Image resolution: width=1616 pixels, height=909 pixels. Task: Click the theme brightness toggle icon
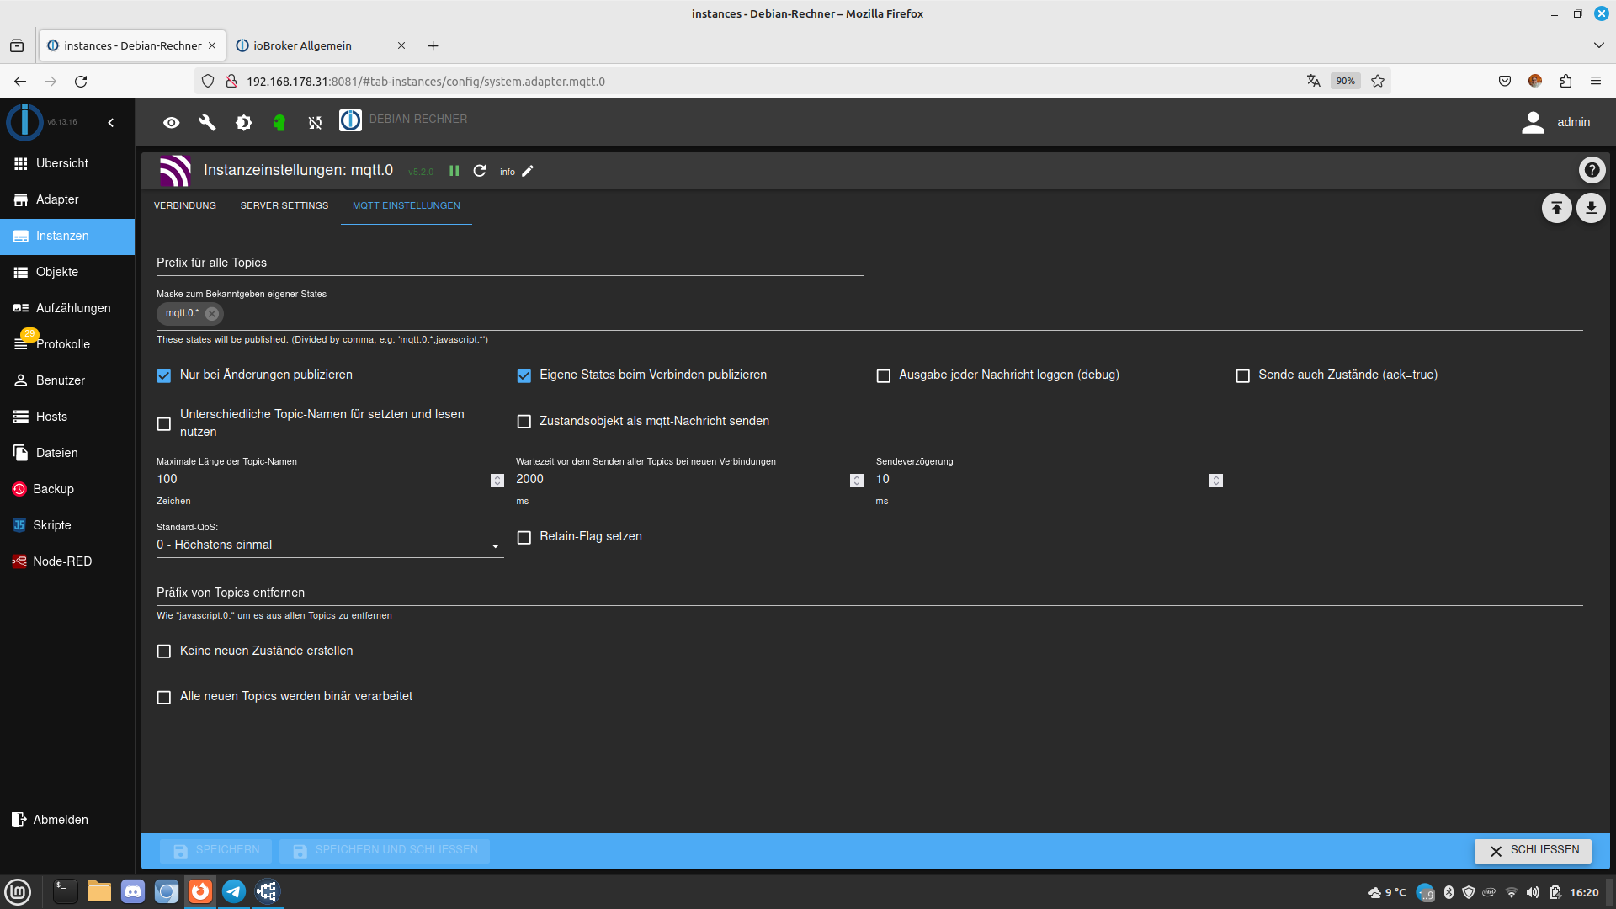(244, 123)
